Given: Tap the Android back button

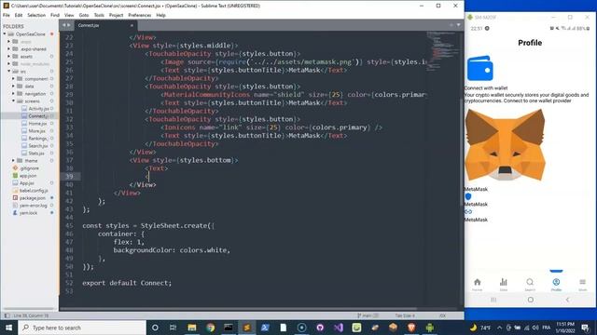Looking at the screenshot, I should click(567, 300).
